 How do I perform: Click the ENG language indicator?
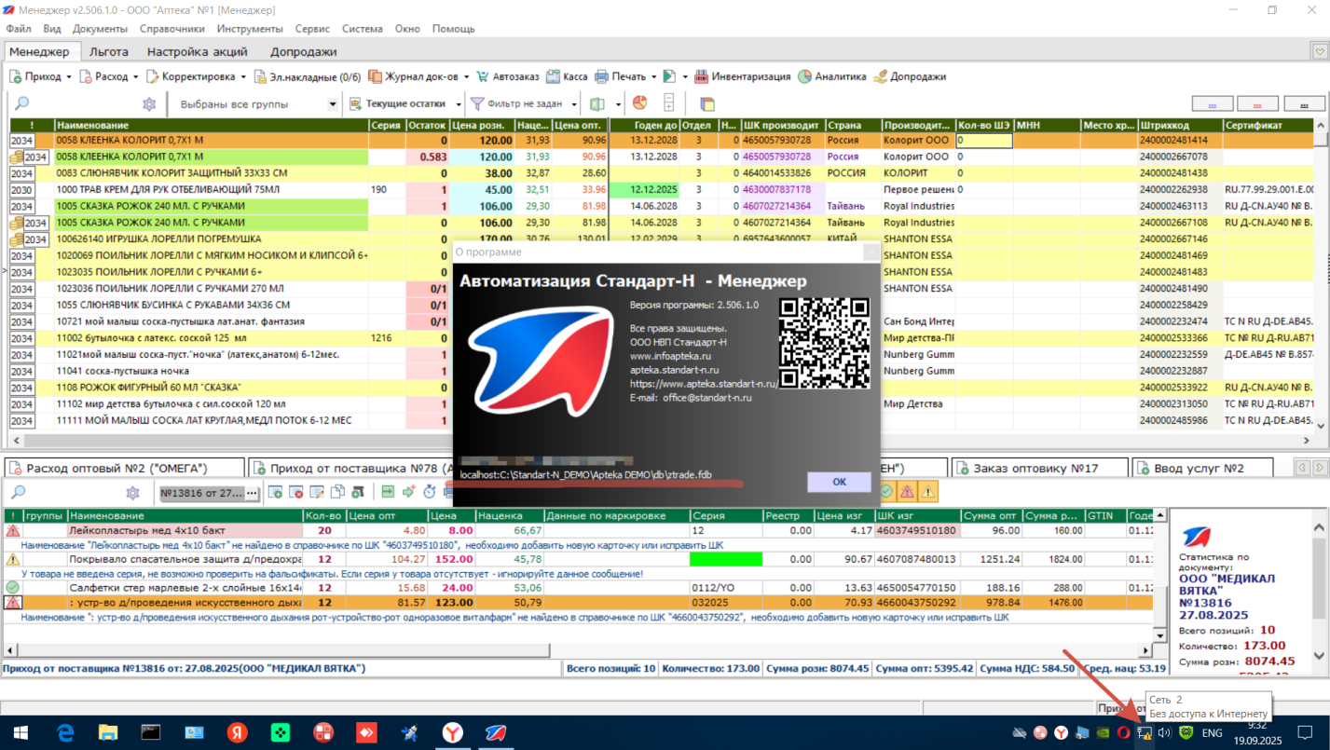tap(1212, 733)
